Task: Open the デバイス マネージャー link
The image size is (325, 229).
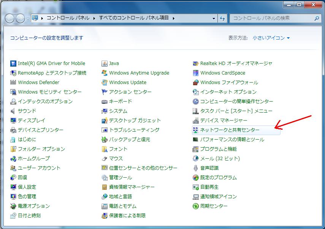Action: click(x=224, y=121)
